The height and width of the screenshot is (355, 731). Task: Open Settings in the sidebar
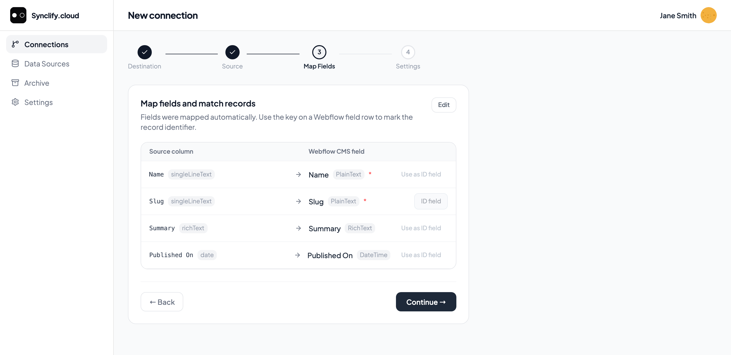(56, 102)
